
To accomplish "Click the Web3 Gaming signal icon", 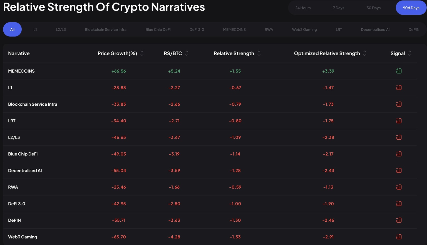I will pyautogui.click(x=399, y=237).
